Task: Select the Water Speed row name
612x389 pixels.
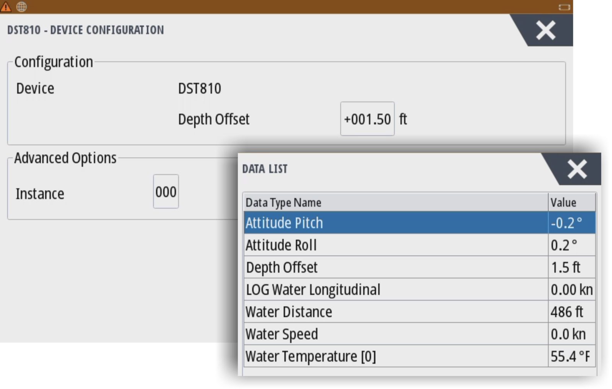Action: click(282, 334)
